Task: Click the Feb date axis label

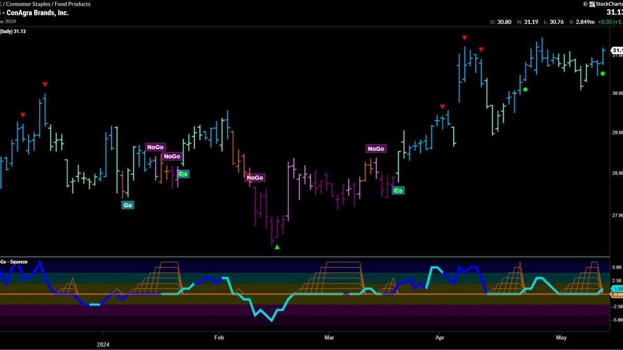Action: (219, 338)
